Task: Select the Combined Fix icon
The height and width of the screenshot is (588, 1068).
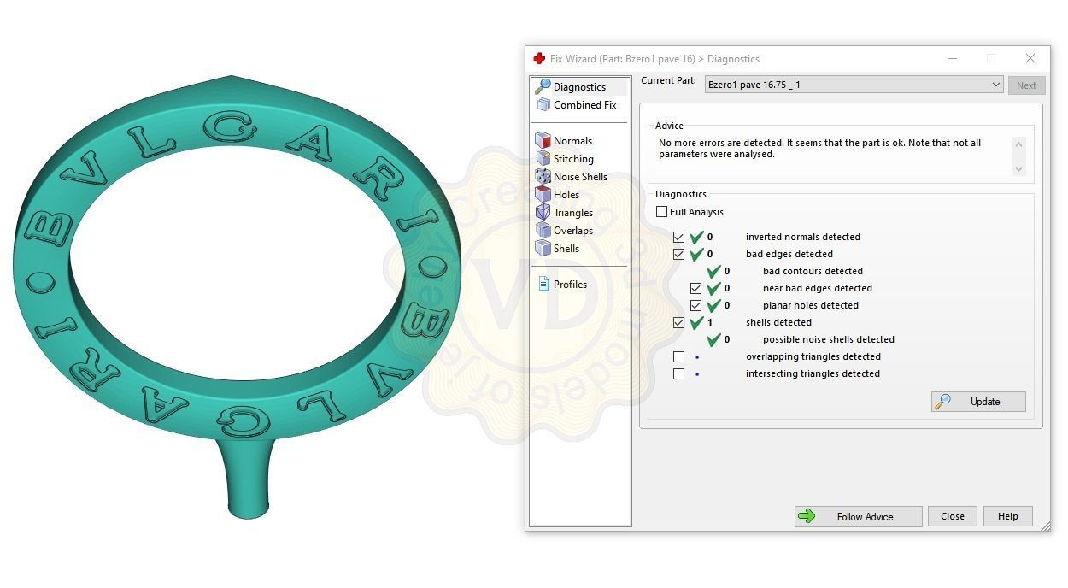Action: pos(543,105)
